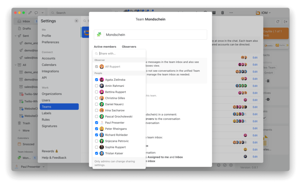This screenshot has height=186, width=301.
Task: Uncheck Agata Zielinska checkbox
Action: point(96,79)
